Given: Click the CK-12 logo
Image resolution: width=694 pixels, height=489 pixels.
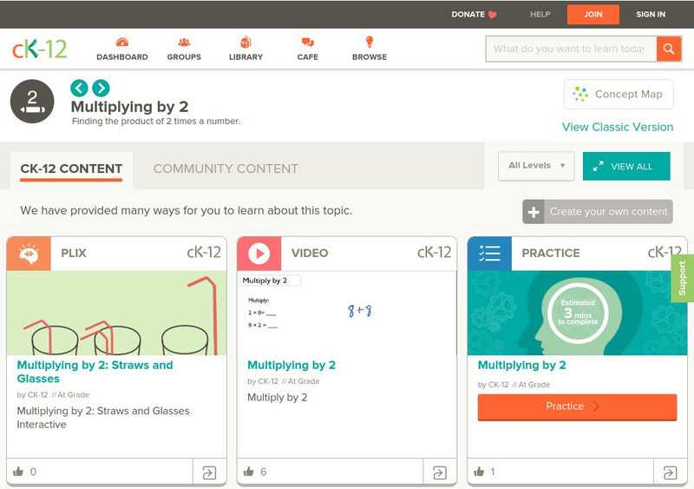Looking at the screenshot, I should point(39,49).
